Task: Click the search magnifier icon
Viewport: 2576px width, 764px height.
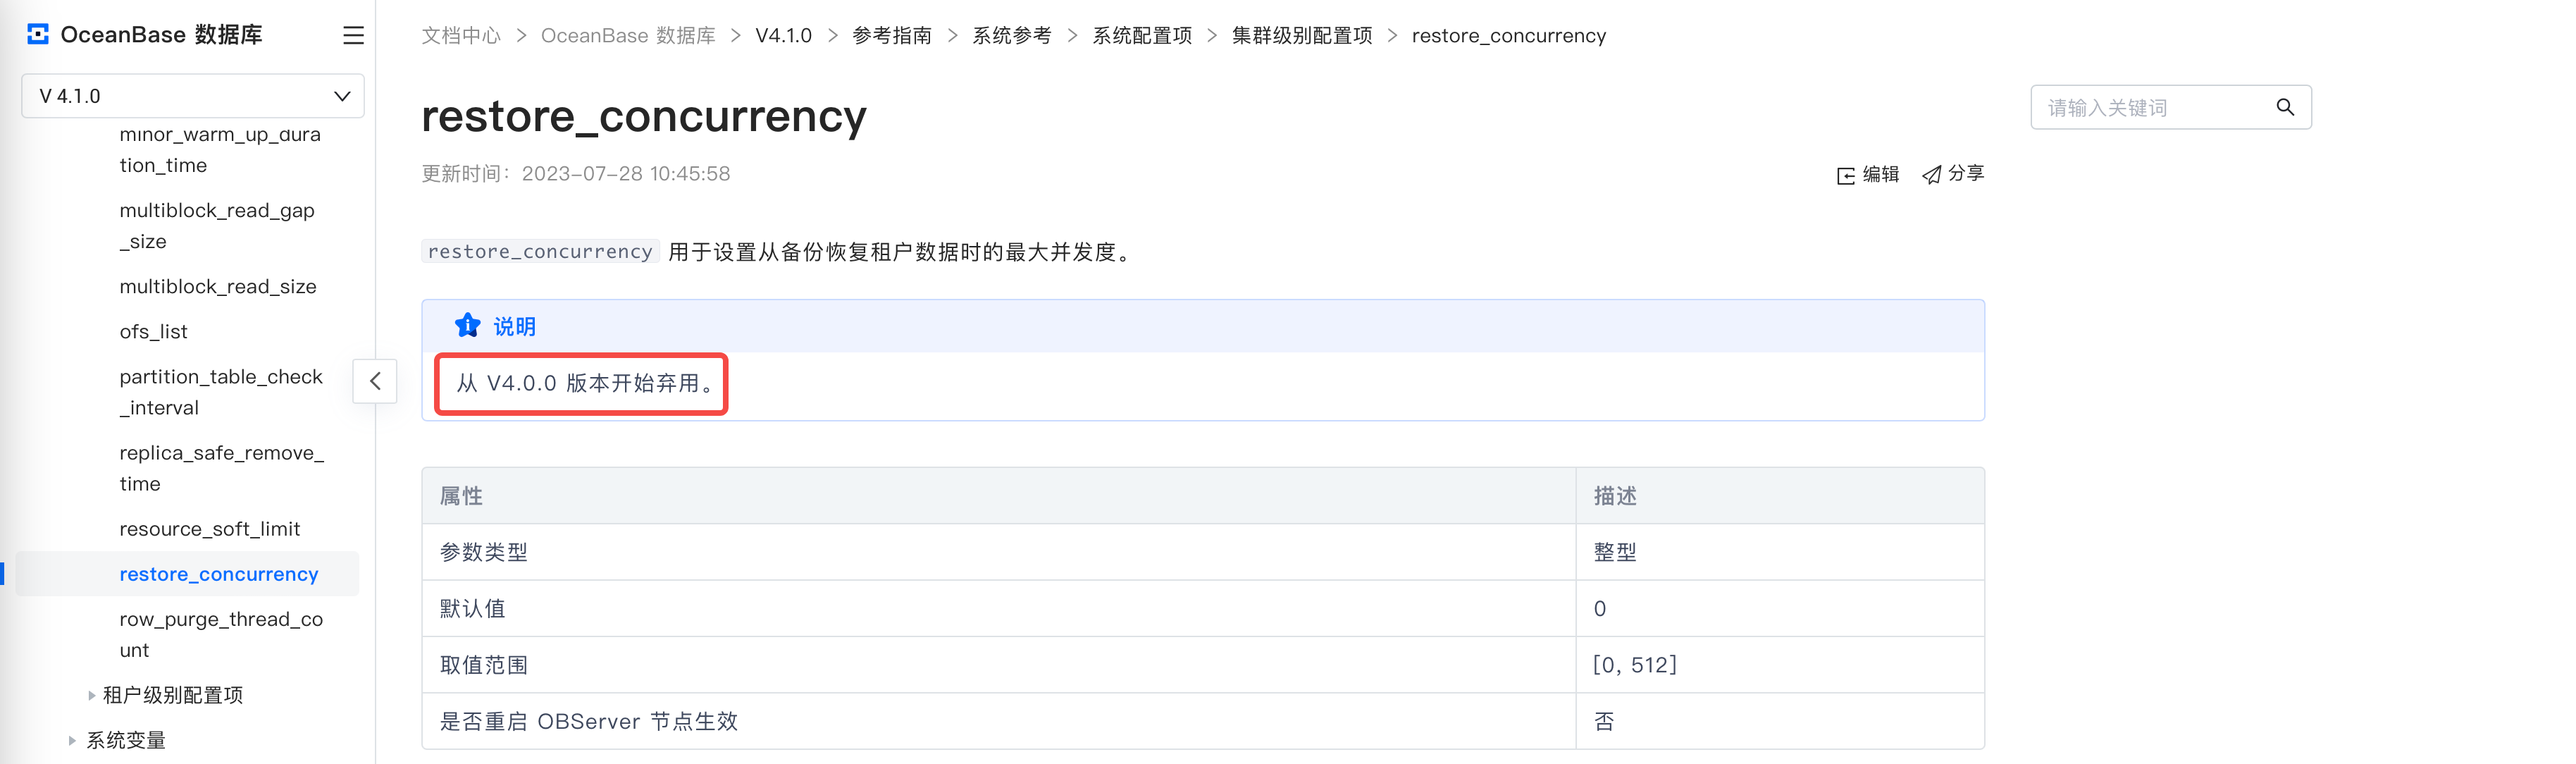Action: pyautogui.click(x=2285, y=107)
